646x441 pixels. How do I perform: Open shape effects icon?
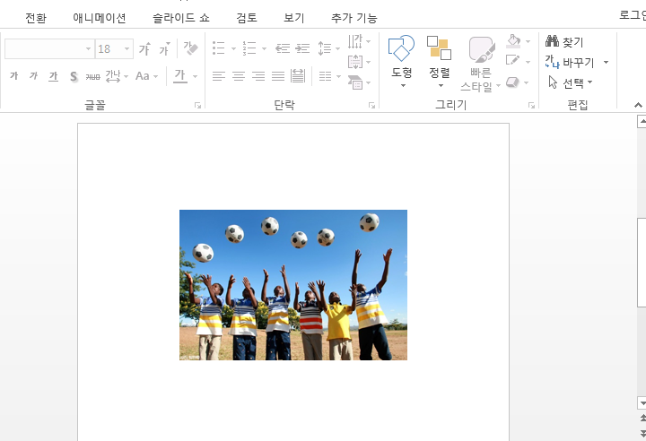tap(512, 82)
